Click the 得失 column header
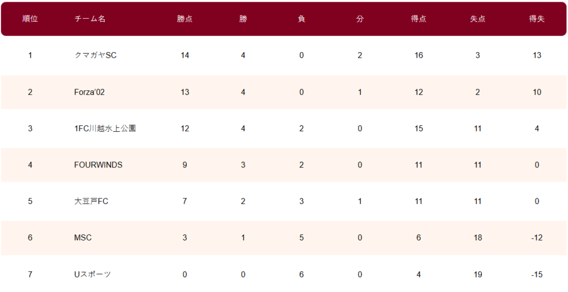The image size is (568, 292). pos(537,19)
